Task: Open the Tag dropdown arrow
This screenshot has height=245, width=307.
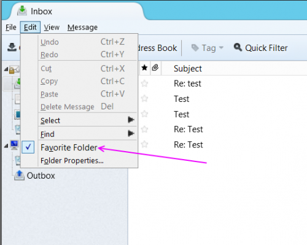Action: (x=221, y=48)
